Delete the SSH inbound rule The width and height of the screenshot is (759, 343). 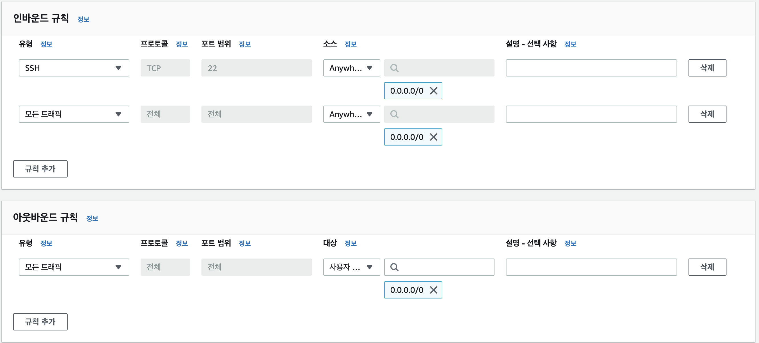pos(707,68)
